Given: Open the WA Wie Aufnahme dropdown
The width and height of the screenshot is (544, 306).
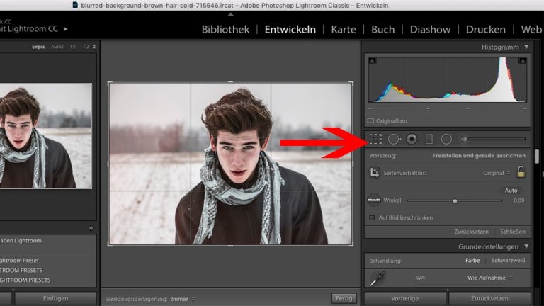Looking at the screenshot, I should point(489,278).
